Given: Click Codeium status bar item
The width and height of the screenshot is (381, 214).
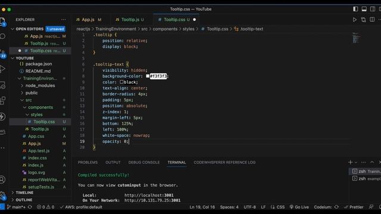Looking at the screenshot, I should pyautogui.click(x=326, y=207).
